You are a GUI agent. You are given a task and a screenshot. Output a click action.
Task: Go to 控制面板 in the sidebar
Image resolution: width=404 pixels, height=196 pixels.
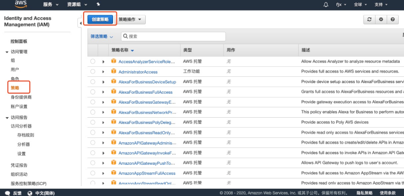point(19,41)
